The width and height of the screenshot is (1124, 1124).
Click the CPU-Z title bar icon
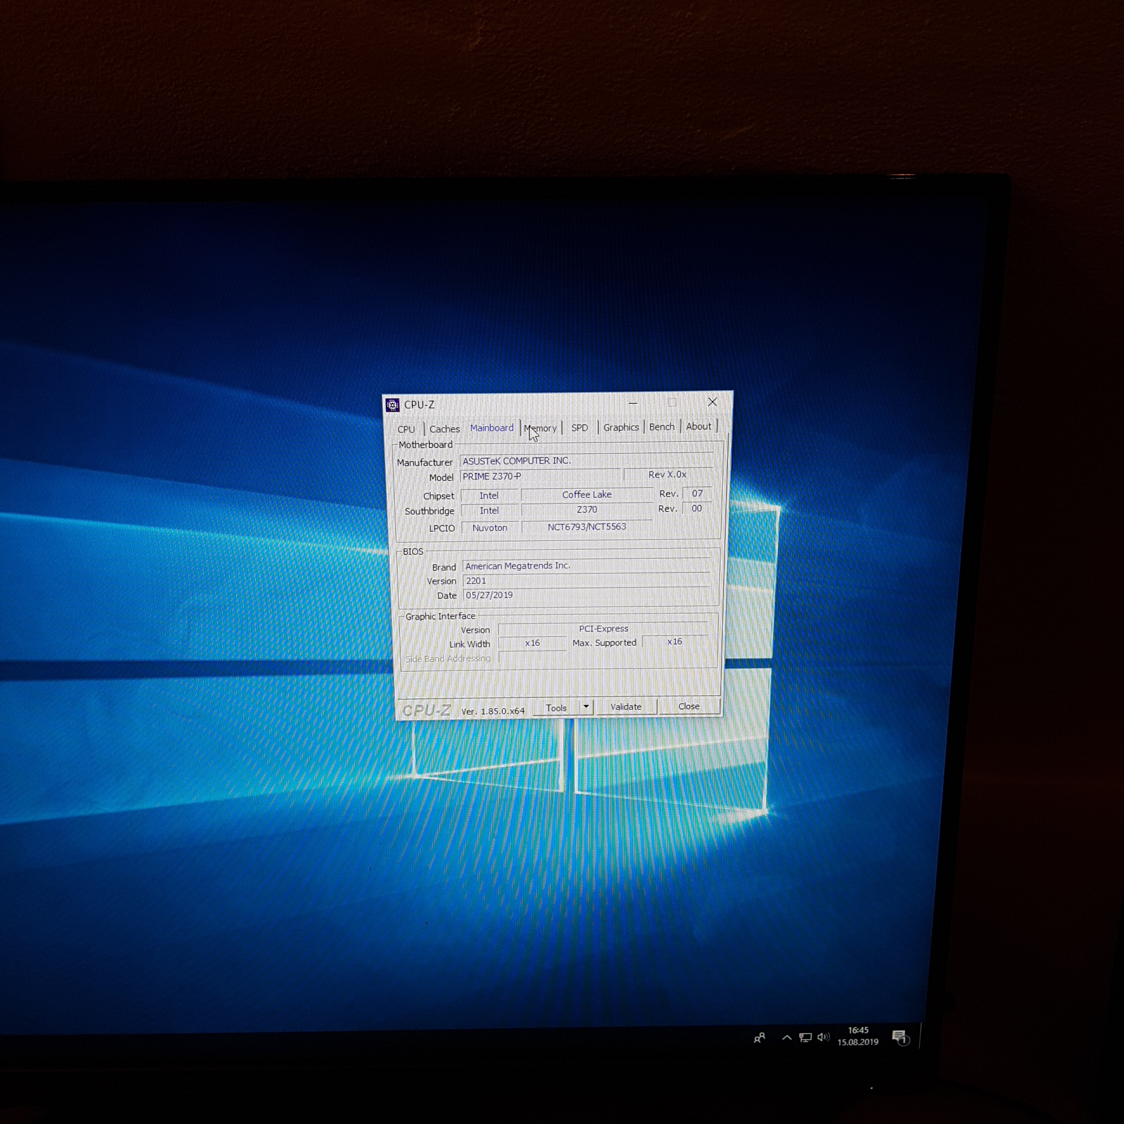393,405
